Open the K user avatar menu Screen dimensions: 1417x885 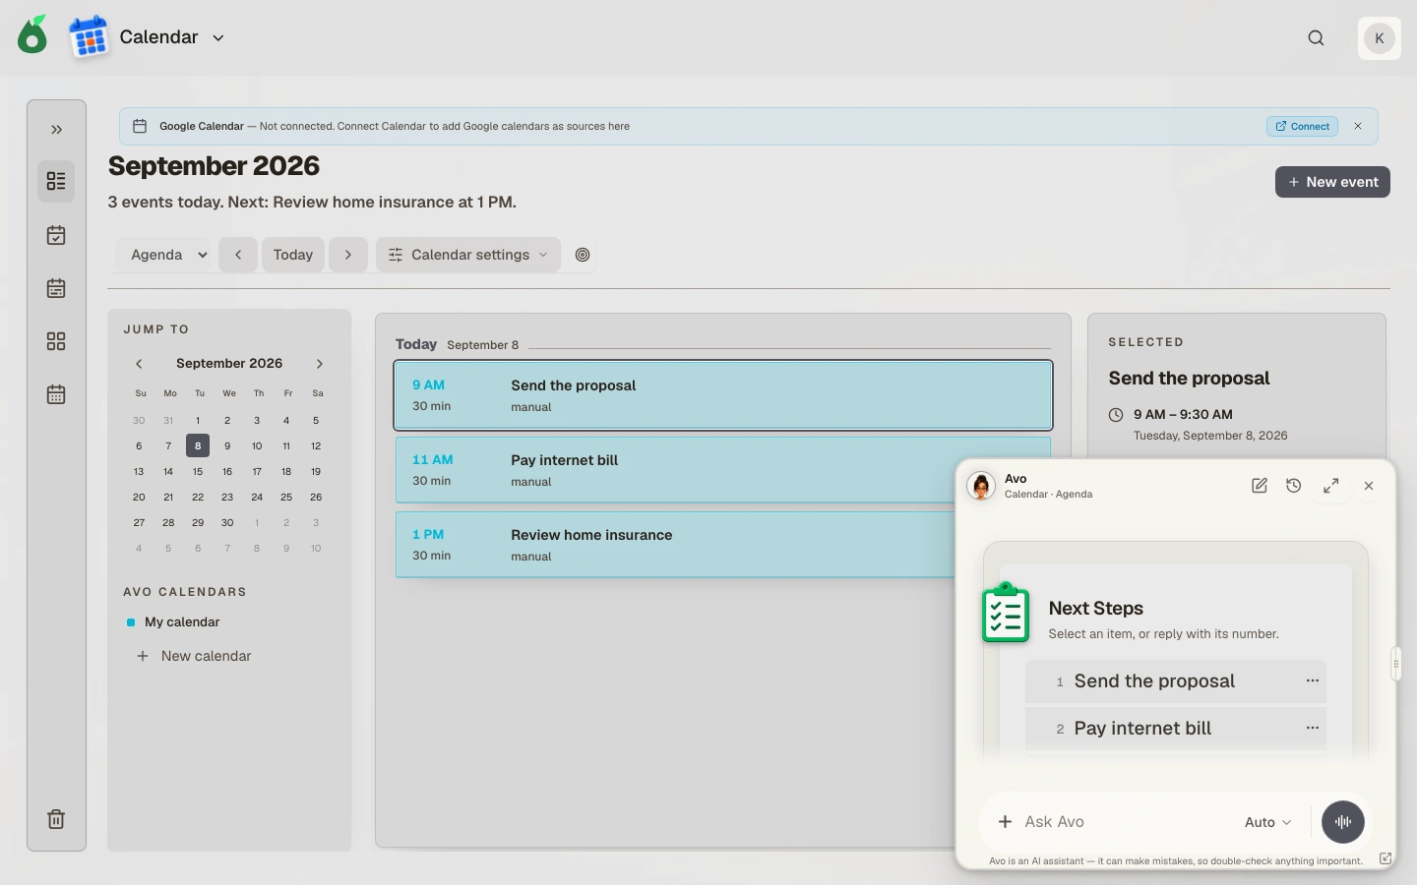1380,38
